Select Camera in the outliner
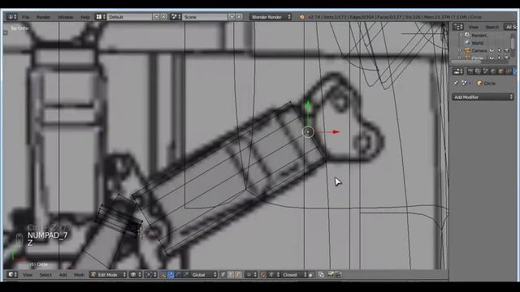Viewport: 520px width, 292px height. (479, 50)
